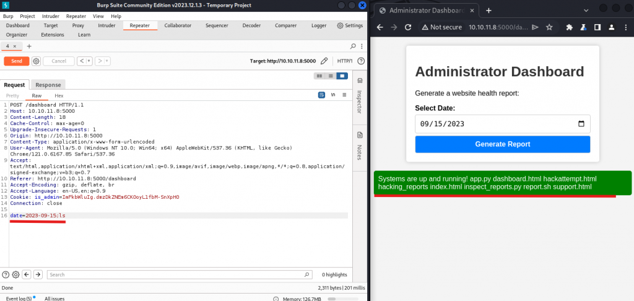This screenshot has height=301, width=634.
Task: Go to next search match arrow
Action: click(38, 274)
